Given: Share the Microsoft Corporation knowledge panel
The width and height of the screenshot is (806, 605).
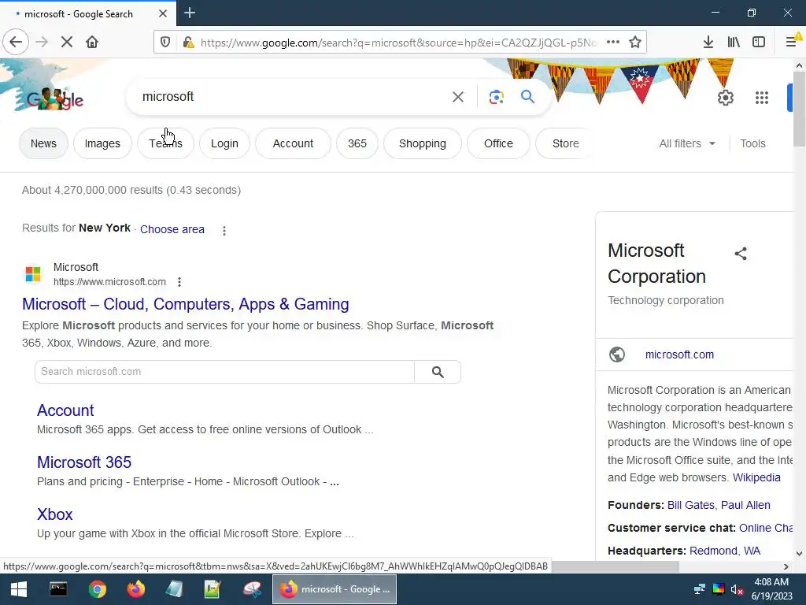Looking at the screenshot, I should pyautogui.click(x=741, y=254).
